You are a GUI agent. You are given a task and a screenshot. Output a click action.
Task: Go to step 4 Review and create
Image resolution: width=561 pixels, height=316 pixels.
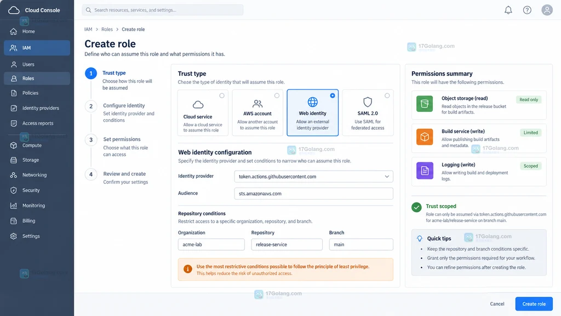pyautogui.click(x=91, y=174)
